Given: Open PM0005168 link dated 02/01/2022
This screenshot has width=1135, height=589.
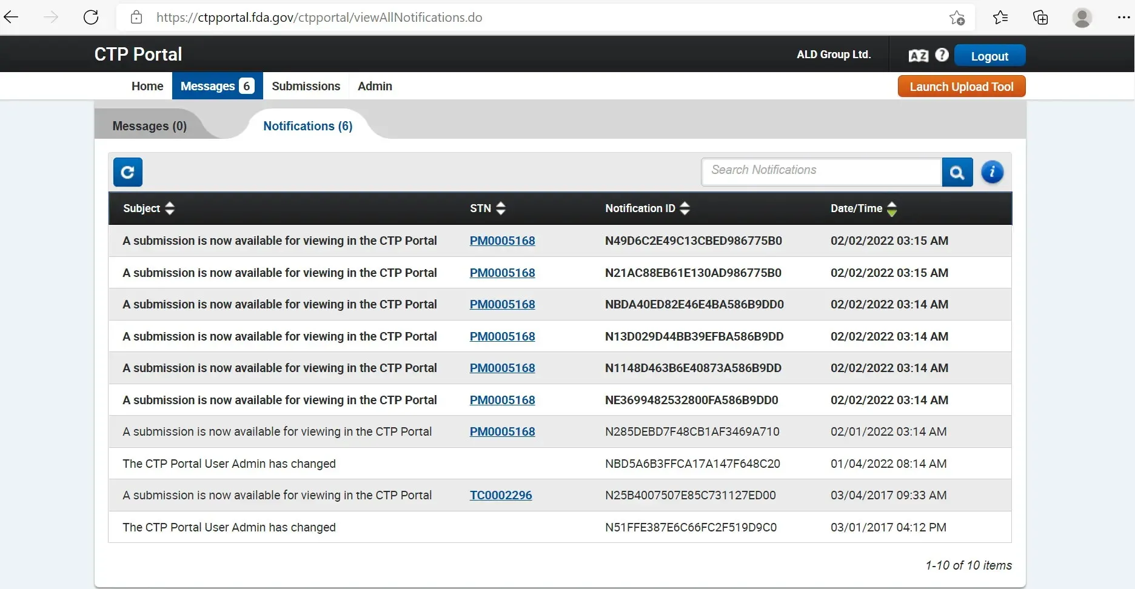Looking at the screenshot, I should point(503,431).
